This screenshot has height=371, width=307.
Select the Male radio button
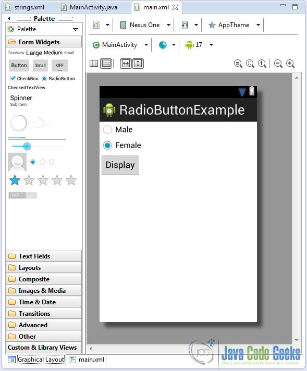tap(107, 130)
